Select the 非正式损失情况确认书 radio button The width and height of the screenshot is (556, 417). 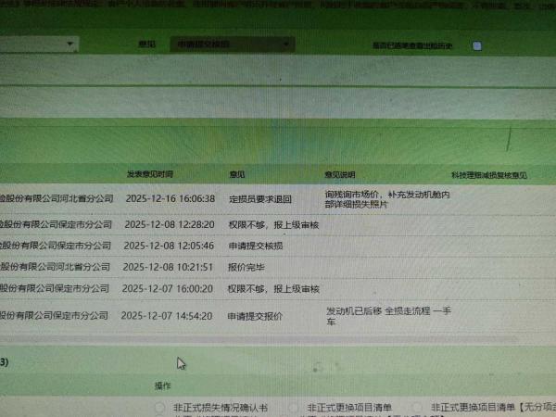159,408
